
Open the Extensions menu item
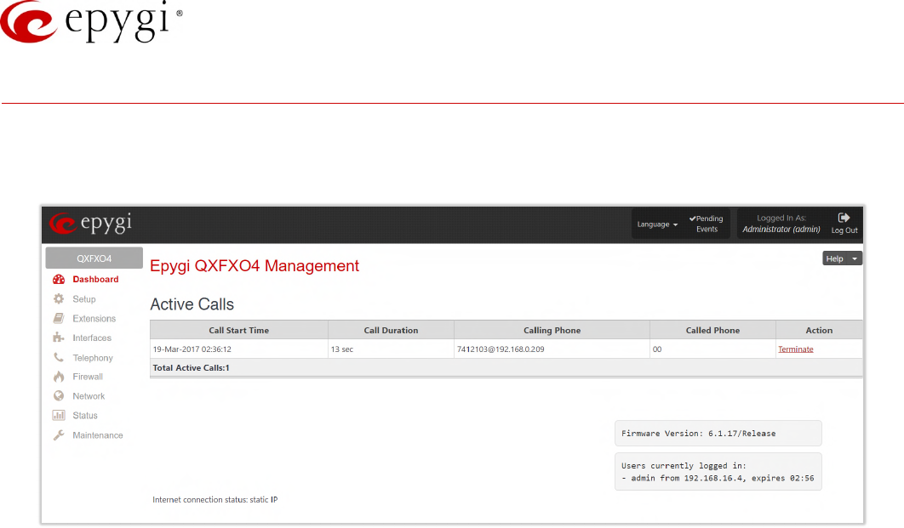[x=94, y=318]
